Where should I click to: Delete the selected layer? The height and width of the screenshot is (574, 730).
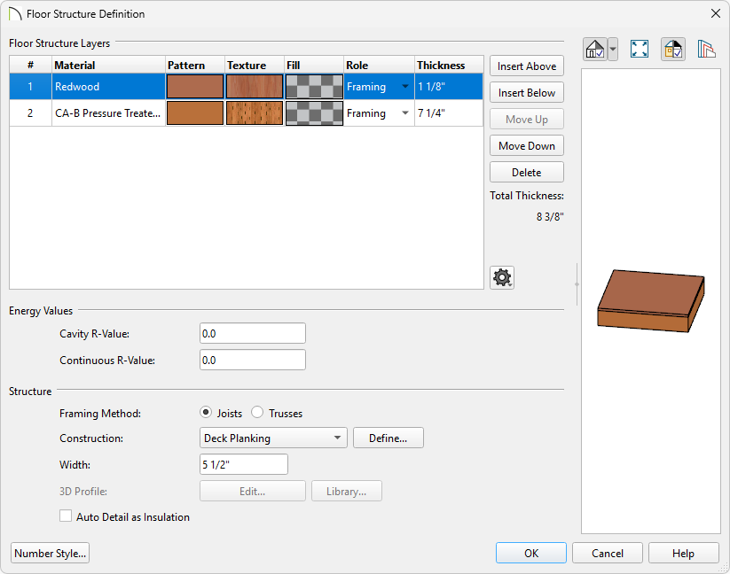pos(527,172)
